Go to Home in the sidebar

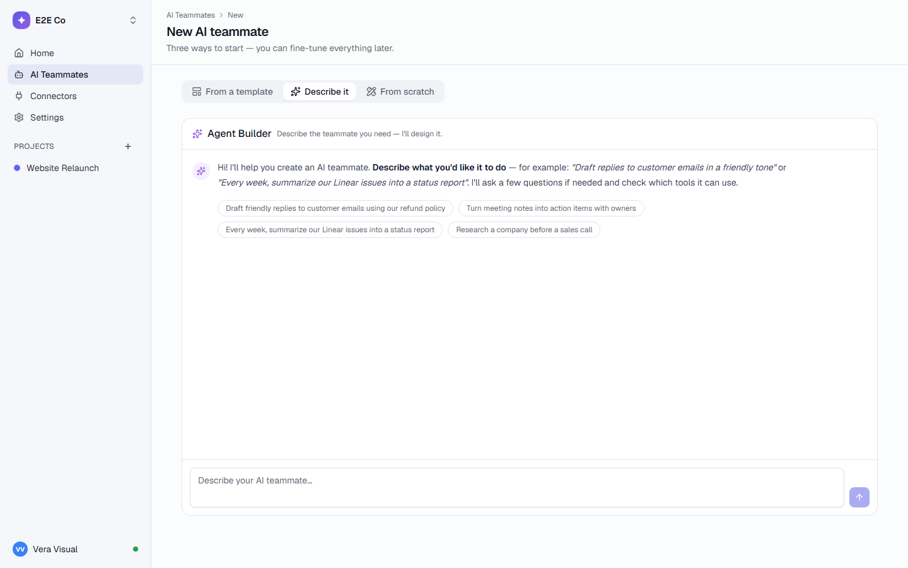tap(75, 53)
